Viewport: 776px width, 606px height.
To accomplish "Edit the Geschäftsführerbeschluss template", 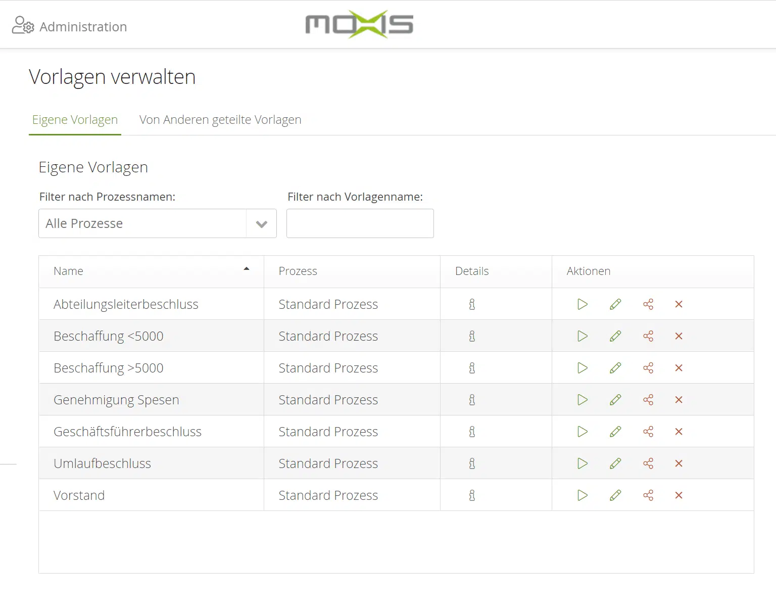I will point(615,432).
